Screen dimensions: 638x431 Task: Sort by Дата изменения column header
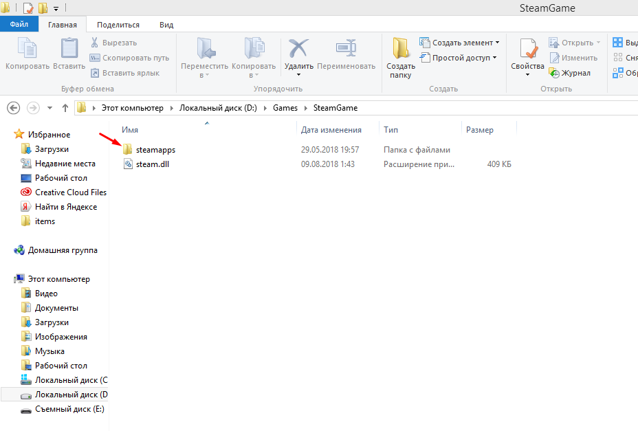pos(331,130)
